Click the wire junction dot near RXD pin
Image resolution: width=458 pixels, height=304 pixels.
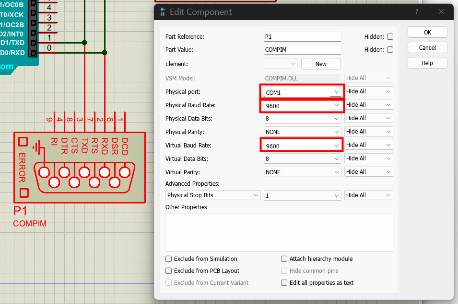tap(105, 53)
